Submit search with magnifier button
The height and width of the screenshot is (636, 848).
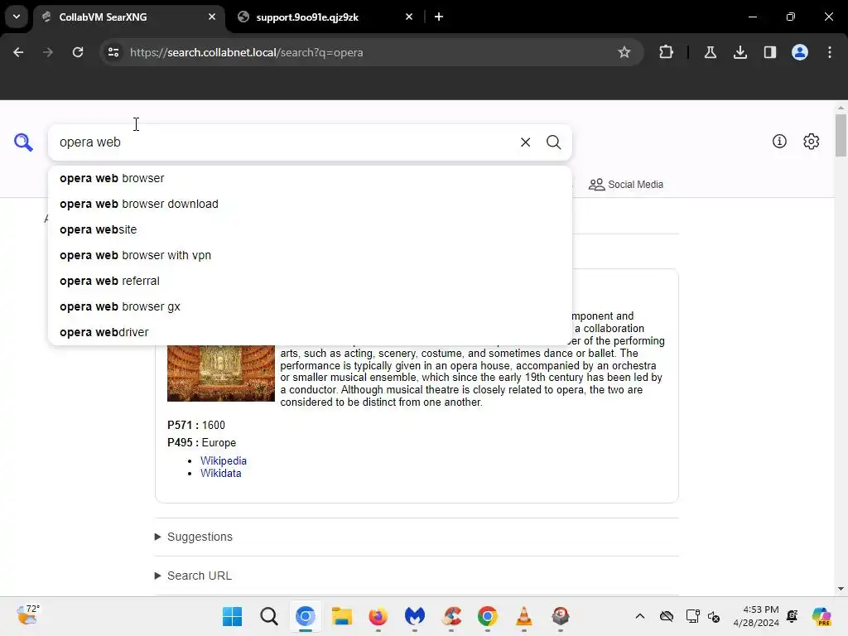pos(553,142)
